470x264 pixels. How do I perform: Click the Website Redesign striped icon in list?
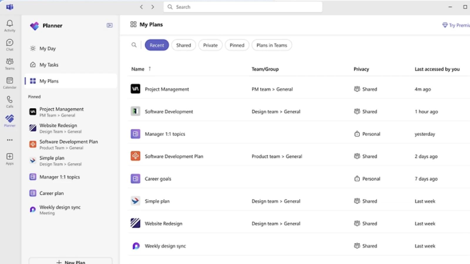(135, 223)
